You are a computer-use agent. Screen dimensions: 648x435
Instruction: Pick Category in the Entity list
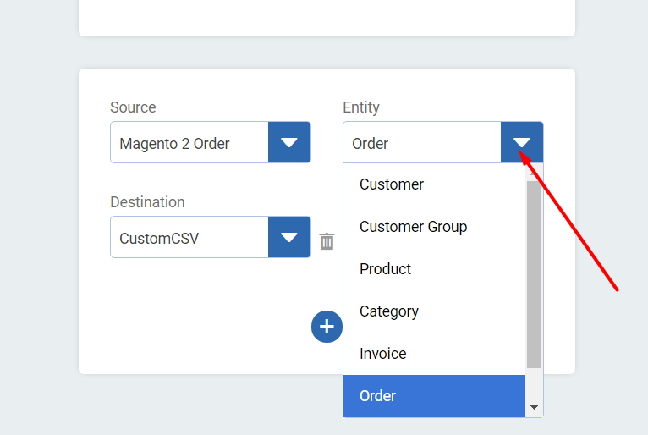pyautogui.click(x=434, y=311)
